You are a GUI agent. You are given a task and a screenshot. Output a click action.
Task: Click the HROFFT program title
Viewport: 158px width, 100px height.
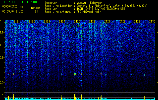tap(16, 2)
